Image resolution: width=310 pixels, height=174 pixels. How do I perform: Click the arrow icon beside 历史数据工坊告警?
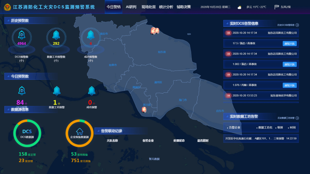click(297, 118)
